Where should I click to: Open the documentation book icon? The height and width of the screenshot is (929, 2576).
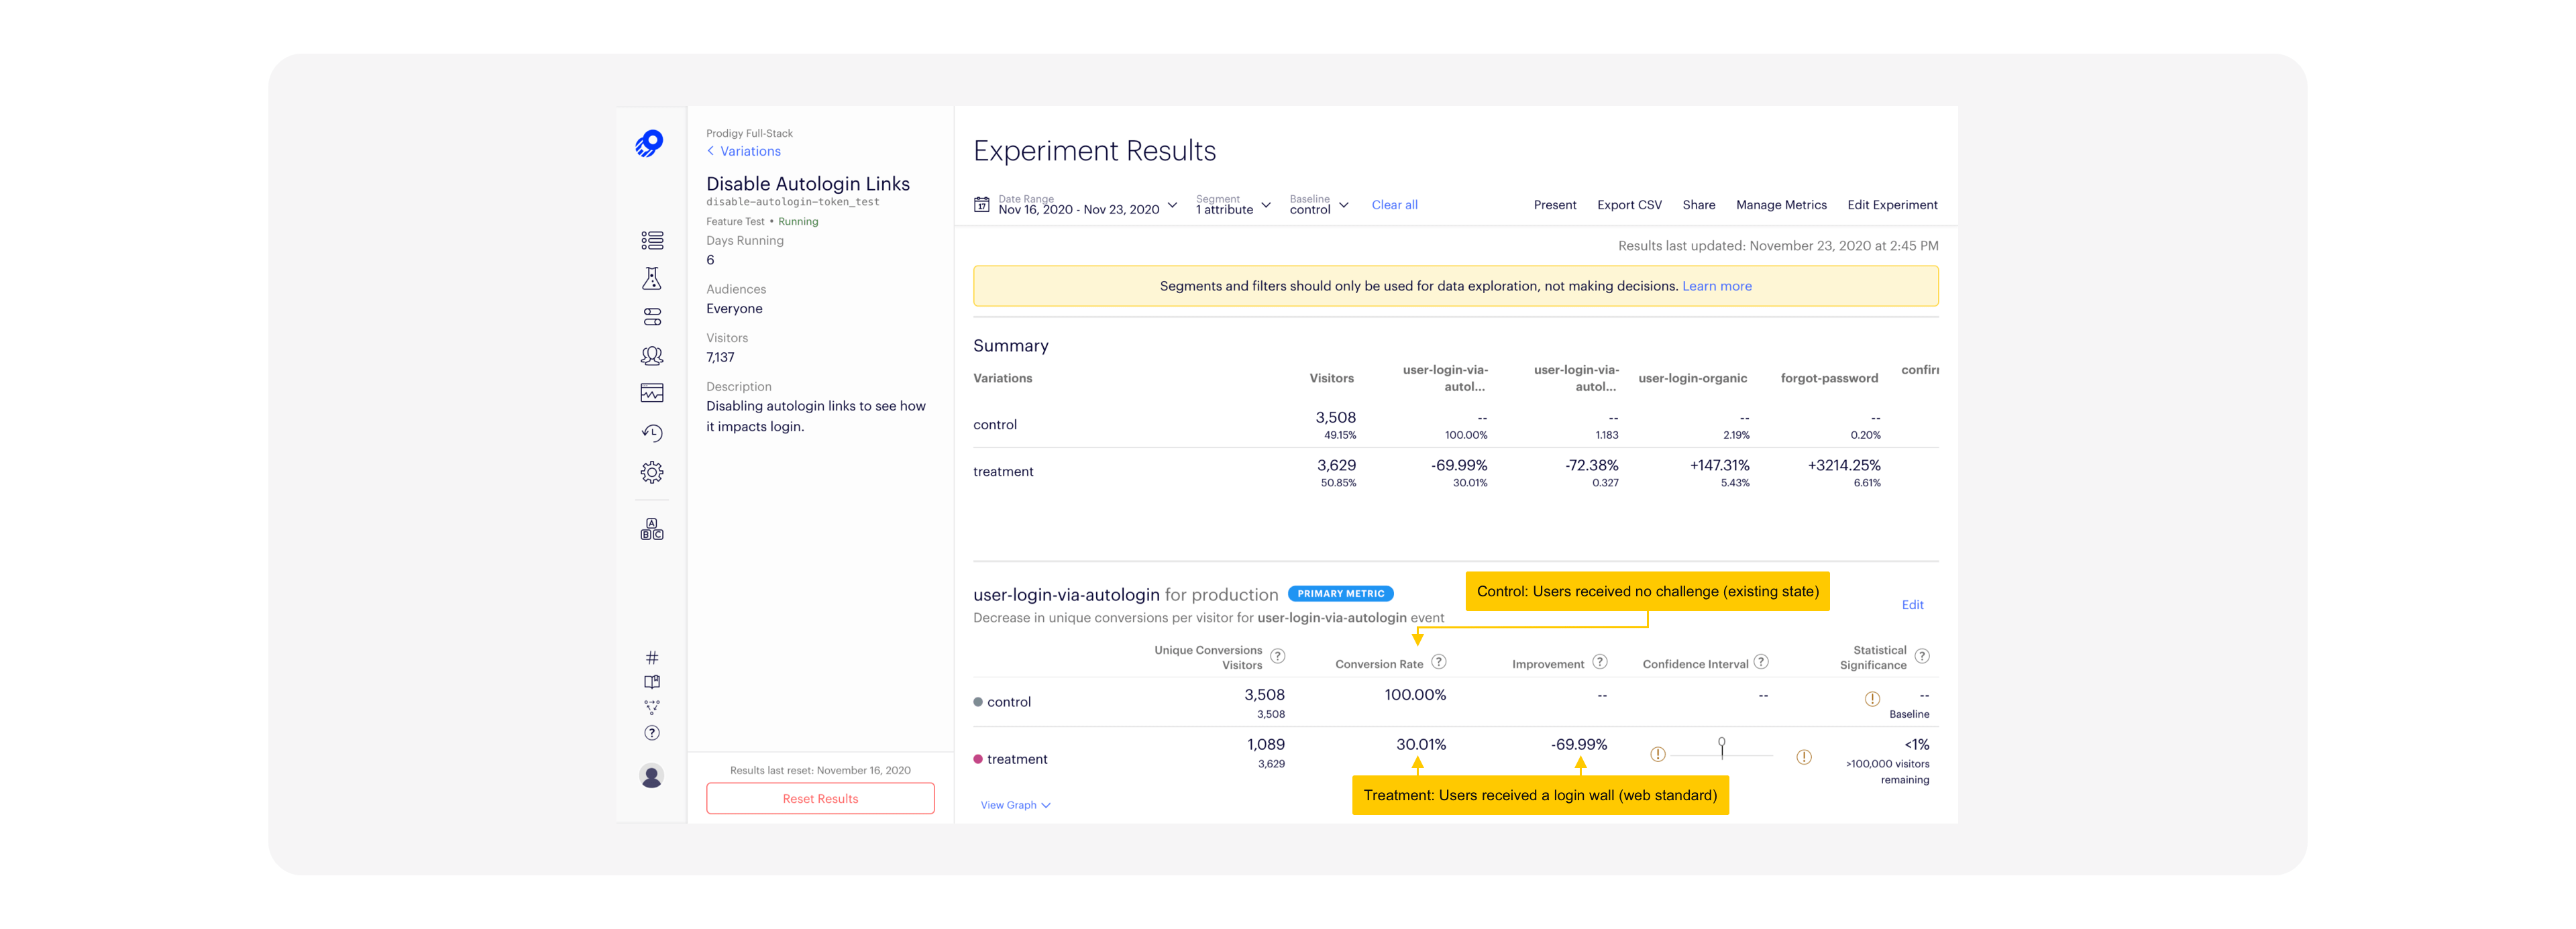tap(652, 682)
